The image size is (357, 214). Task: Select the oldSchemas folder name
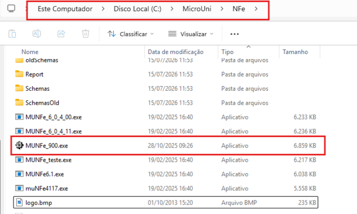(x=42, y=60)
